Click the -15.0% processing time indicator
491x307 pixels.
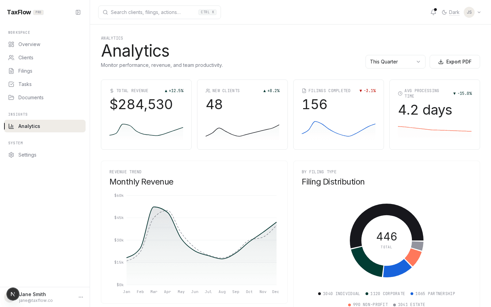pos(463,93)
